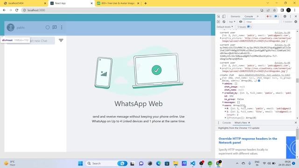Open the Default levels dropdown
The height and width of the screenshot is (168, 299).
coord(225,27)
